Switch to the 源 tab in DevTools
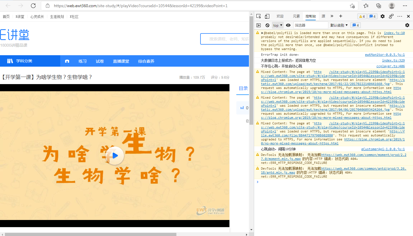The height and width of the screenshot is (236, 413). coord(323,16)
